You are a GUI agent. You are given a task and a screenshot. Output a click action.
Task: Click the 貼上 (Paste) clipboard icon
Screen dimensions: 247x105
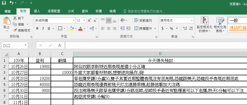pos(7,21)
